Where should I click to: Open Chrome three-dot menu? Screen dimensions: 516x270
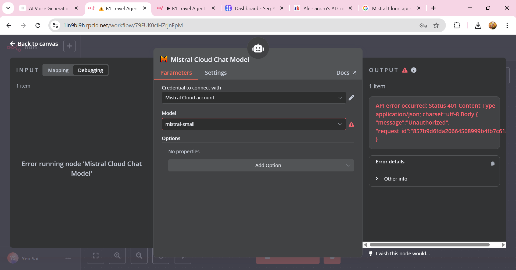[507, 25]
